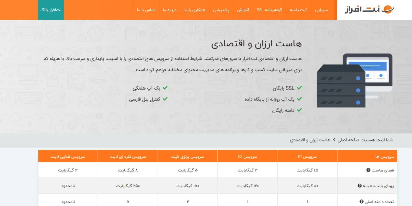The image size is (412, 206).
Task: Open the نت‌افراز بلاگ blog button
Action: [x=51, y=10]
